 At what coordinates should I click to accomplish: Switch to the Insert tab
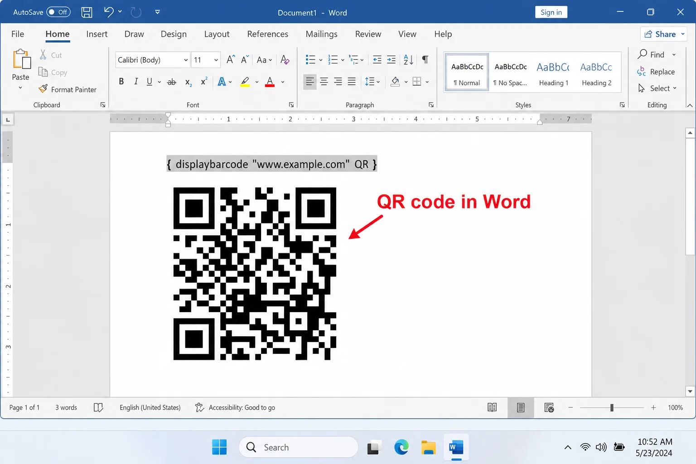[97, 34]
